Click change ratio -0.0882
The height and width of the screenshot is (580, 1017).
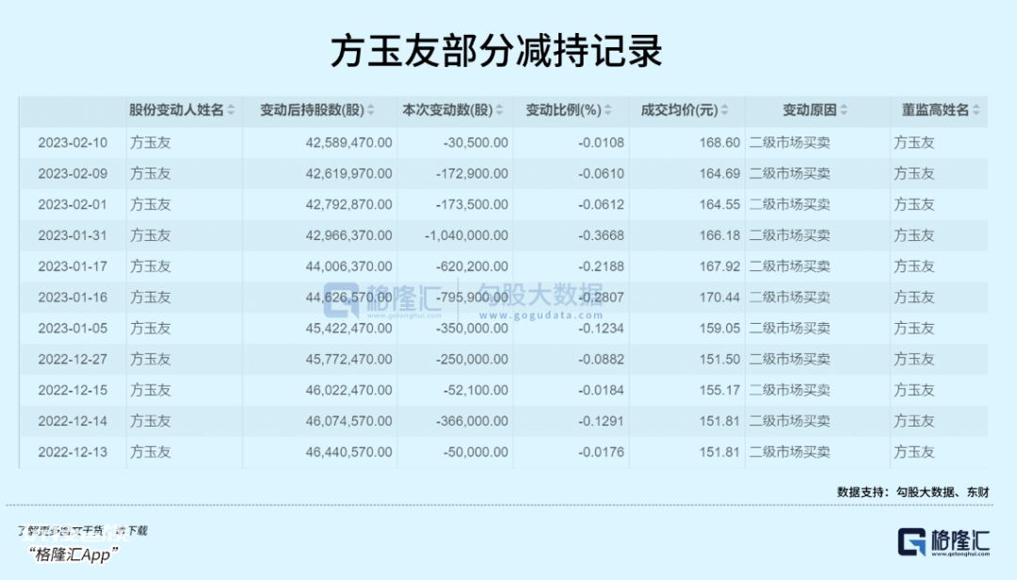[601, 360]
